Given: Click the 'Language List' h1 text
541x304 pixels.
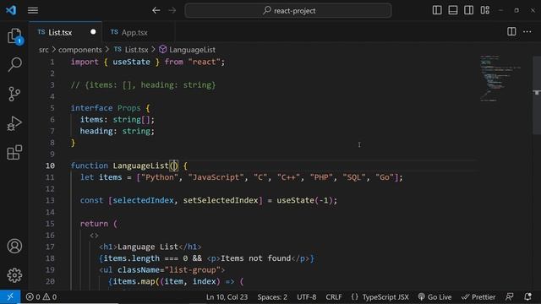Looking at the screenshot, I should 148,247.
